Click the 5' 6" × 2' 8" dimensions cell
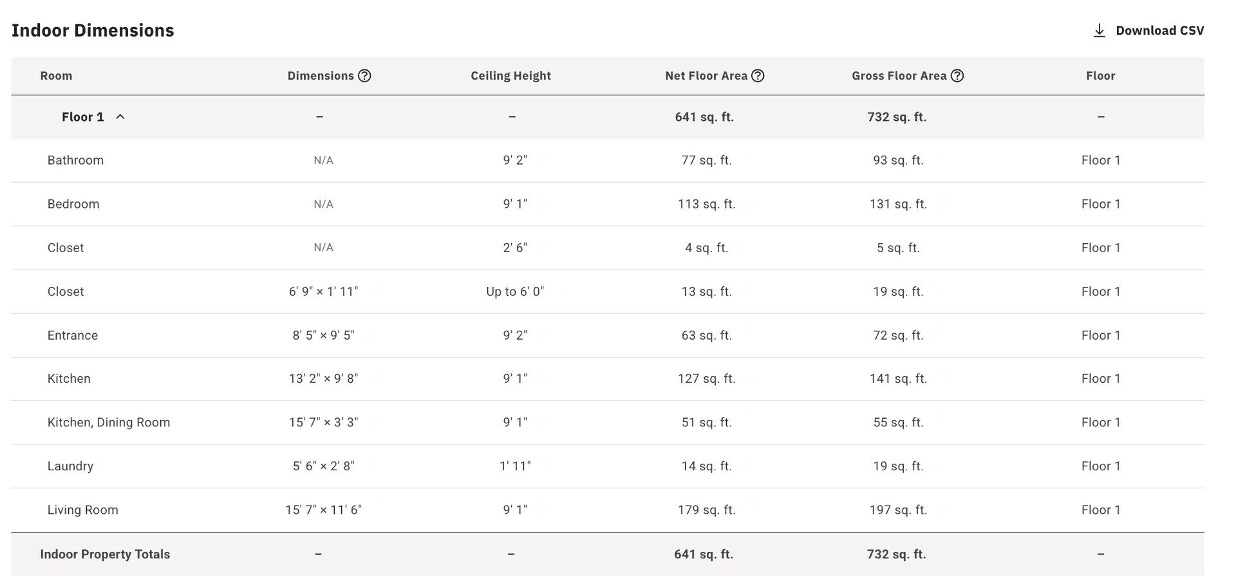Viewport: 1236px width, 586px height. (323, 466)
